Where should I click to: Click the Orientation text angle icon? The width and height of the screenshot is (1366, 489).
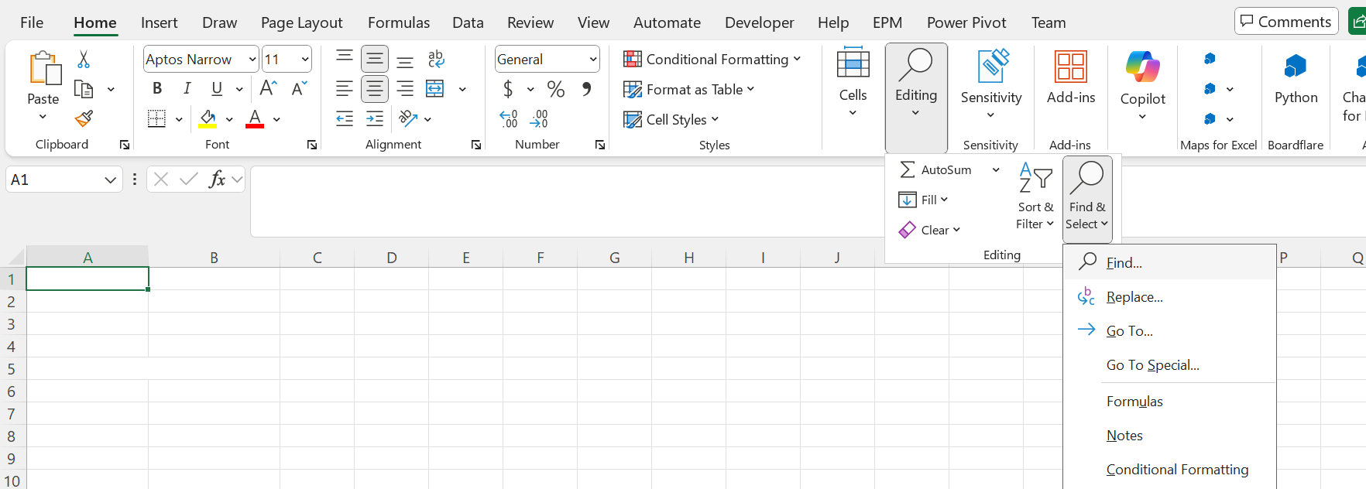click(407, 118)
